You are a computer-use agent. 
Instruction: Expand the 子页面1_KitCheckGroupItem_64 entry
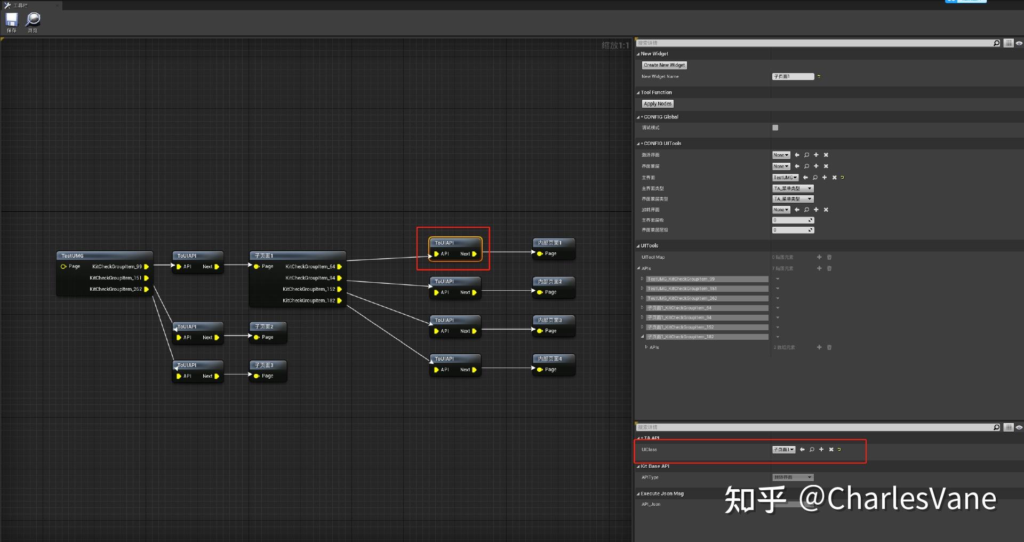pyautogui.click(x=642, y=308)
